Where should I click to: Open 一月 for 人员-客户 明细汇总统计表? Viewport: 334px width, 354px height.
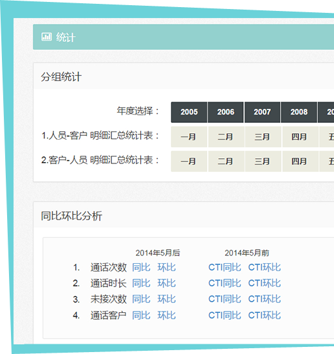[189, 137]
